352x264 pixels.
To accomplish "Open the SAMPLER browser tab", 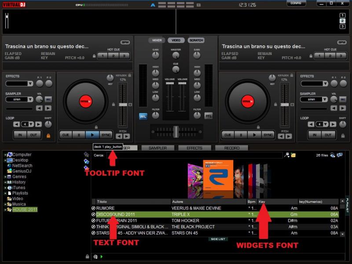I will pyautogui.click(x=158, y=148).
